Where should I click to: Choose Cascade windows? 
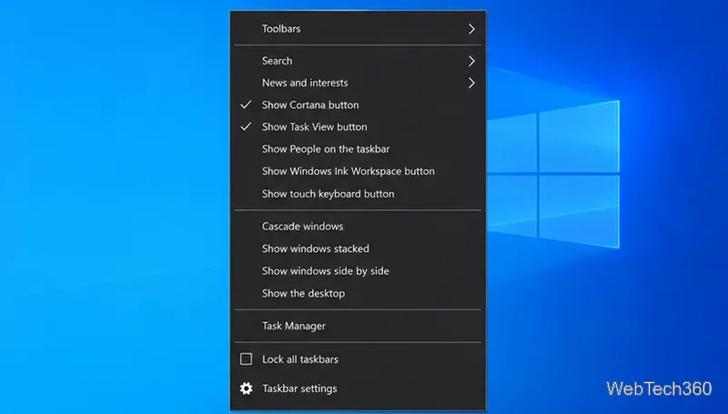point(358,227)
